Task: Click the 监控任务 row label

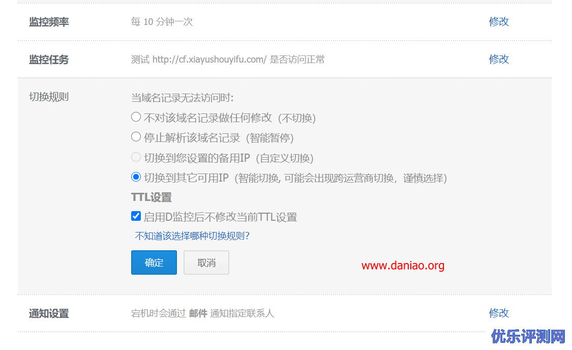Action: (x=49, y=60)
